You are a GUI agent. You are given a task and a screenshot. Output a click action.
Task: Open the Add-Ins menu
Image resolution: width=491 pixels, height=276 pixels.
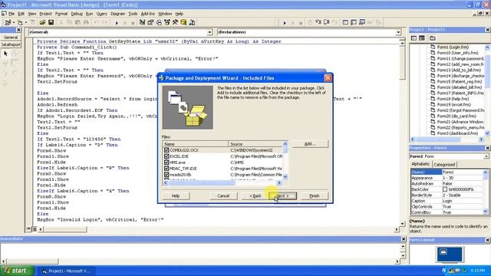pos(147,14)
